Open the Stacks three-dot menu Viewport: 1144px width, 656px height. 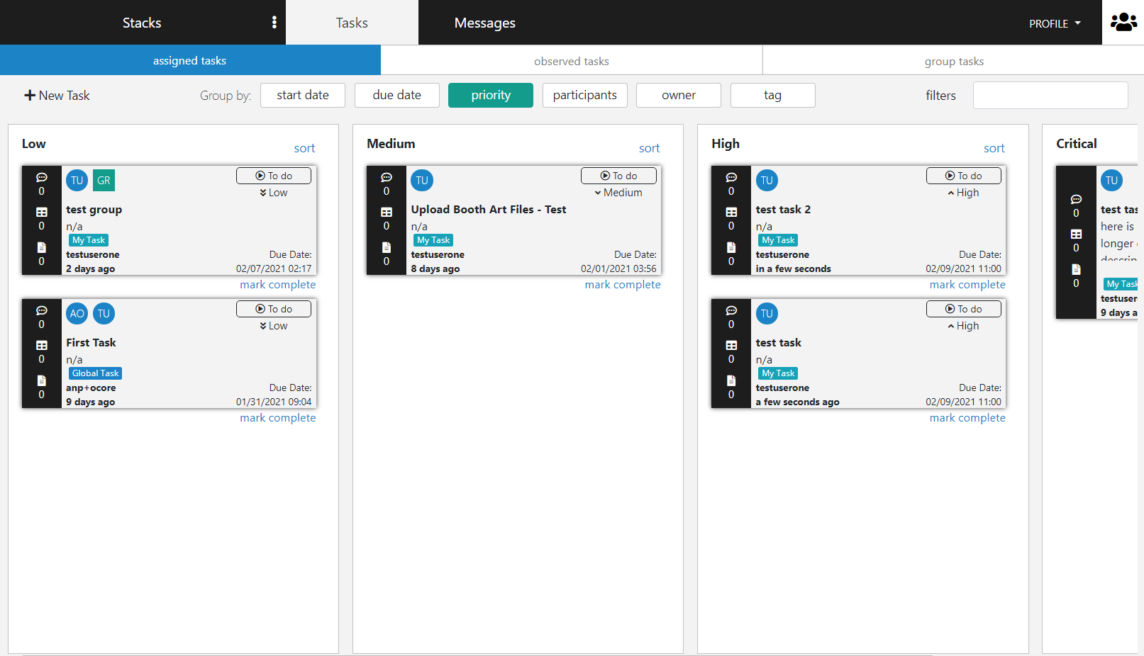[x=274, y=23]
